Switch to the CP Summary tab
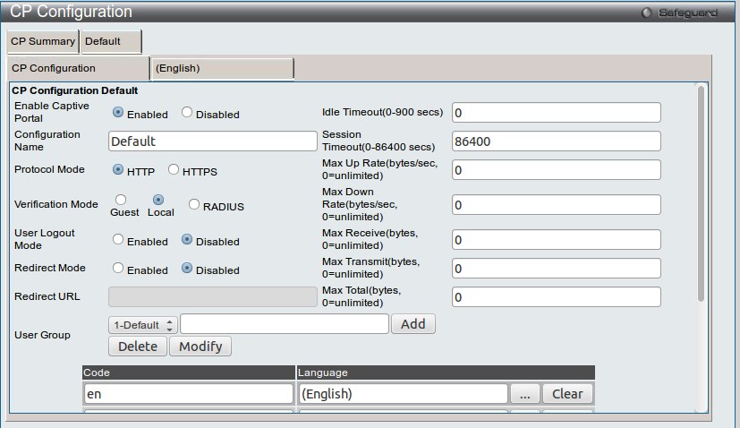740x428 pixels. pos(42,41)
